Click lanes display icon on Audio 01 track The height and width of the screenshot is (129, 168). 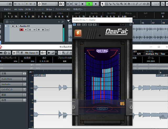click(x=47, y=30)
